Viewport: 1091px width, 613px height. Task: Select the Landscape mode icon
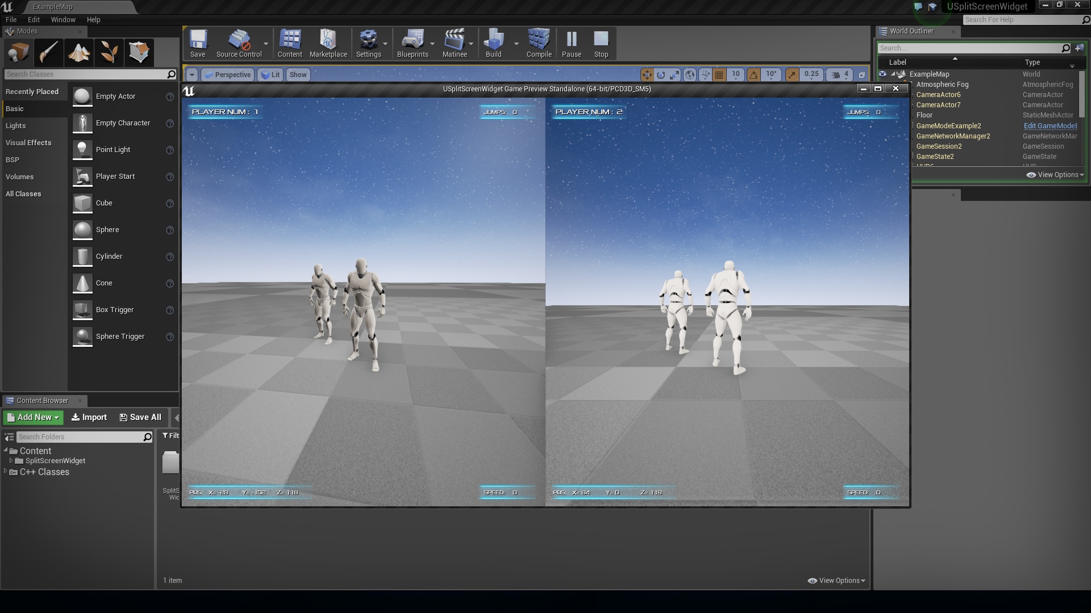(x=79, y=52)
